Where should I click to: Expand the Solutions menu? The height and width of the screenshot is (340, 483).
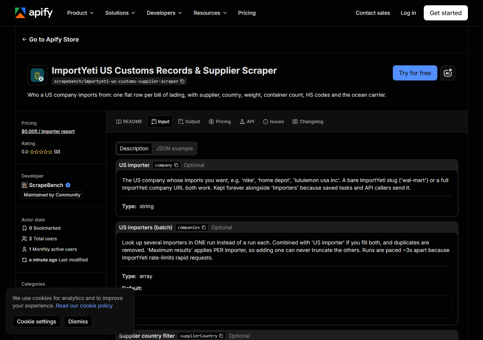click(120, 13)
